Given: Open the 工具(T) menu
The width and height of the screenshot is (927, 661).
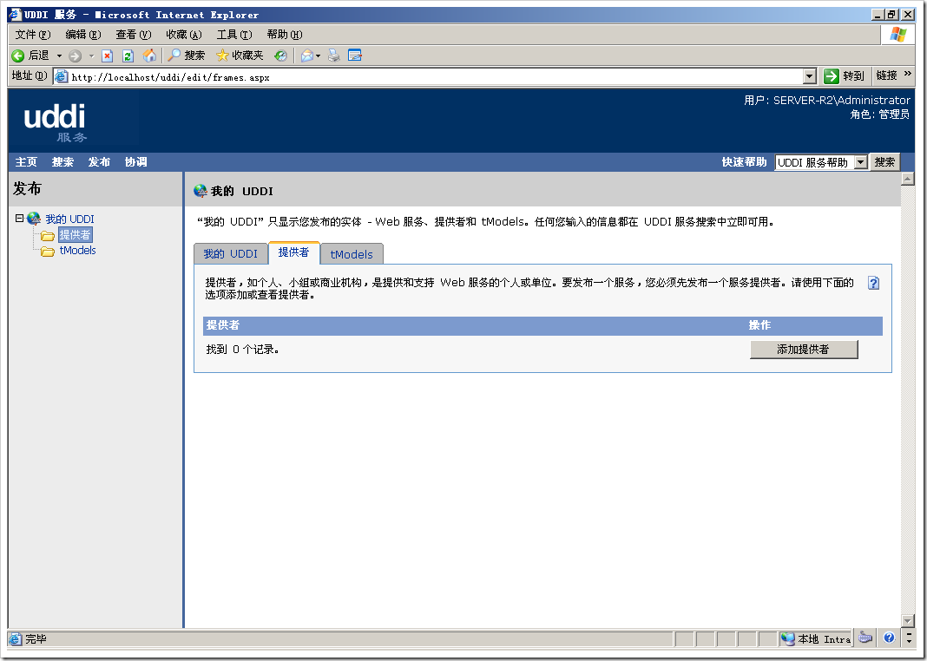Looking at the screenshot, I should (x=234, y=35).
